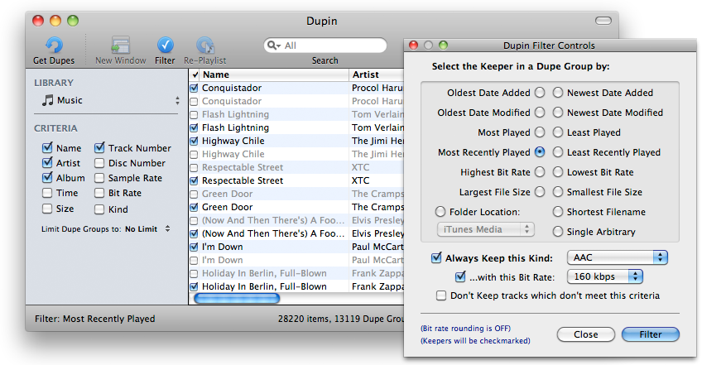Image resolution: width=702 pixels, height=365 pixels.
Task: Click the Filter toolbar checkmark icon
Action: 166,46
